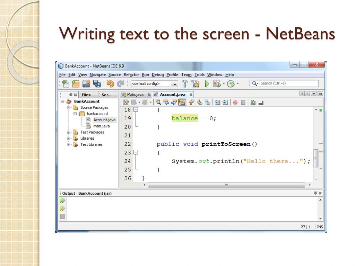This screenshot has width=355, height=266.
Task: Close the Output panel
Action: (x=320, y=193)
